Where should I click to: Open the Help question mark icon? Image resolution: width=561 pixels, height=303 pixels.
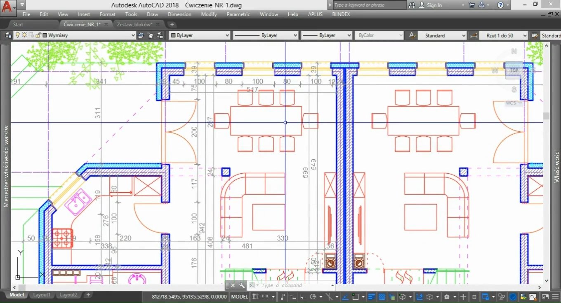(500, 5)
